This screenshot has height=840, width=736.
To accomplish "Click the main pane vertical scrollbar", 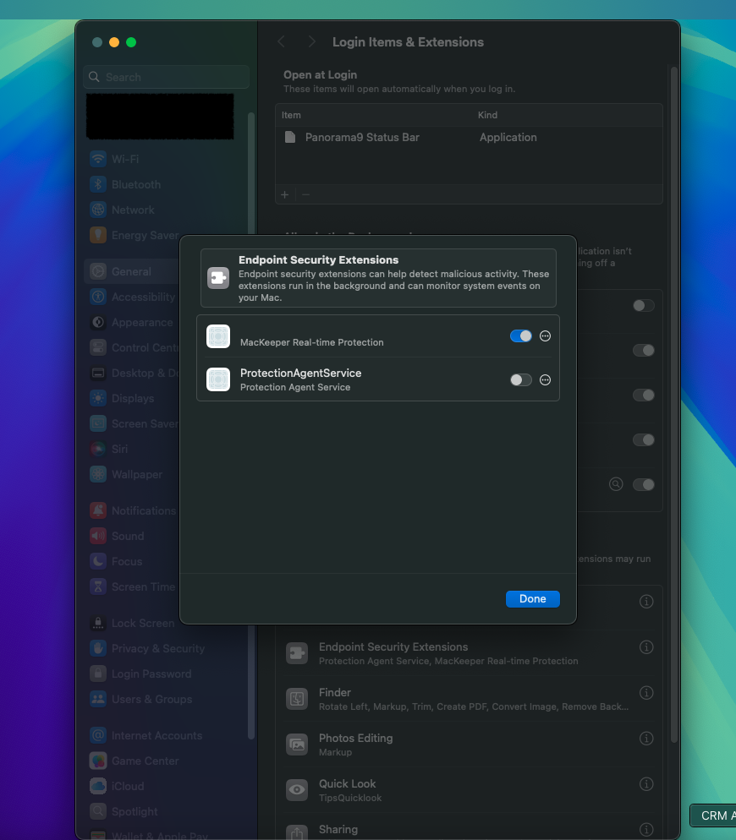I will click(x=674, y=405).
